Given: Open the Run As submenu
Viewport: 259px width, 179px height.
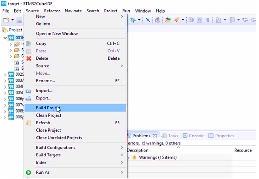Looking at the screenshot, I should [75, 172].
